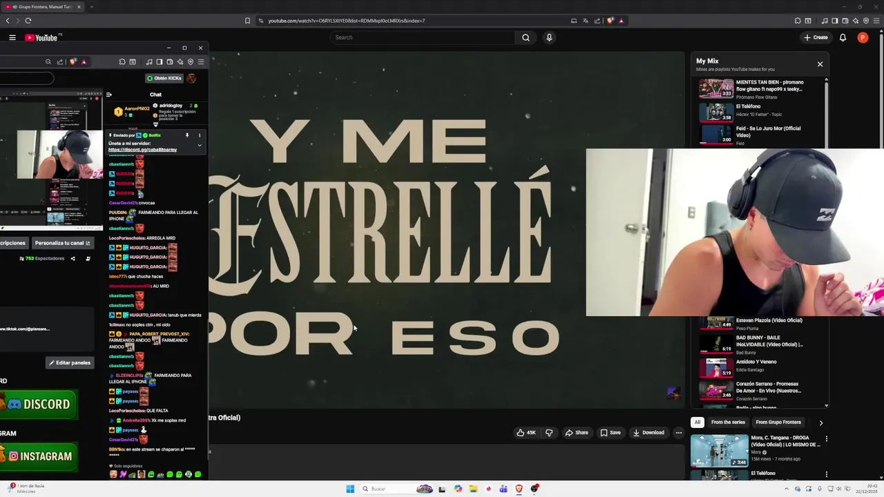Go back in the YouTube browser window
Image resolution: width=884 pixels, height=497 pixels.
(8, 21)
